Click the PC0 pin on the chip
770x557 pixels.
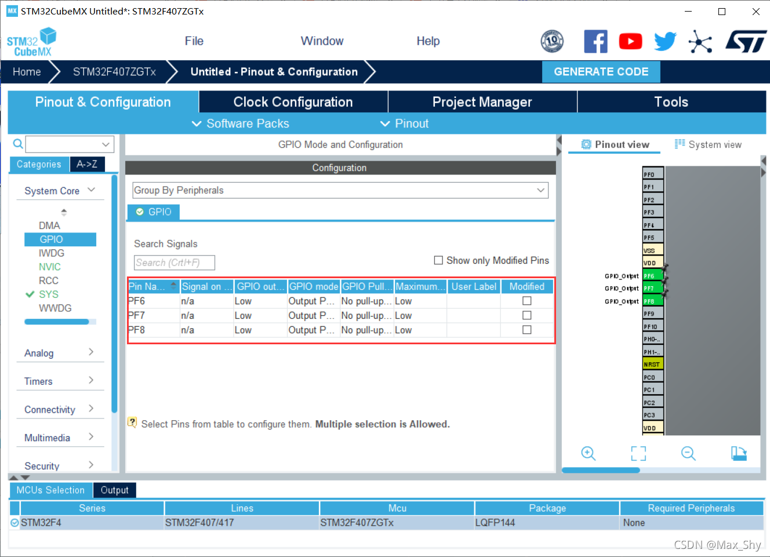coord(652,377)
